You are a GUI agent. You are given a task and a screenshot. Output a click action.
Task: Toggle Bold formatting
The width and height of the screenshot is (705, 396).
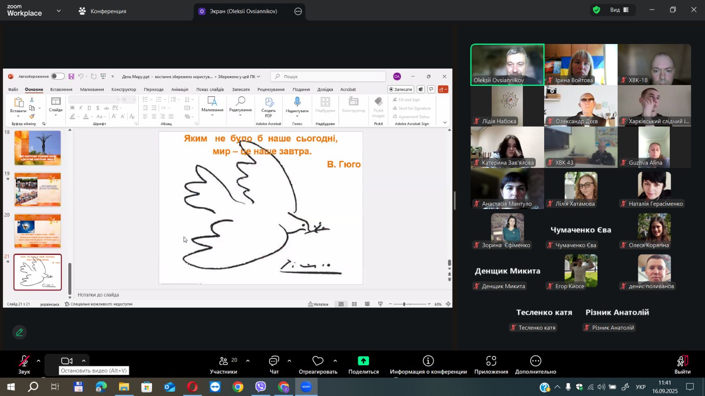pyautogui.click(x=73, y=108)
